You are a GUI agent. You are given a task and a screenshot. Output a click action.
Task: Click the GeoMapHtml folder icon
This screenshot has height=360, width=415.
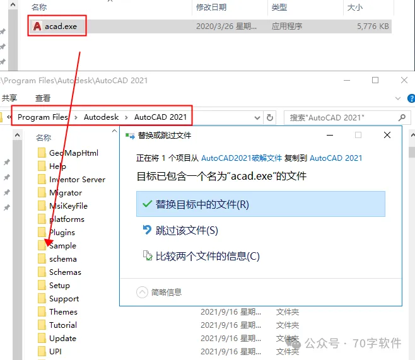[x=42, y=153]
